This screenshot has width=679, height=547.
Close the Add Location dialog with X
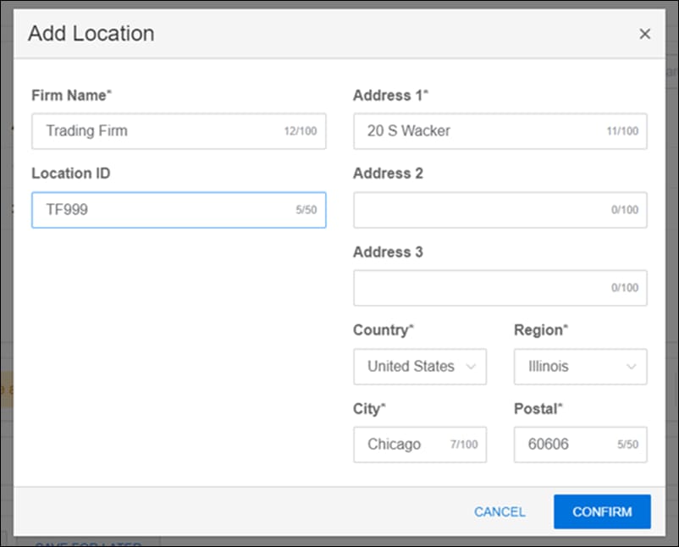[x=644, y=34]
